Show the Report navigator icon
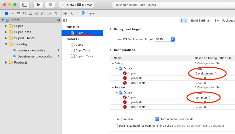 coord(55,13)
